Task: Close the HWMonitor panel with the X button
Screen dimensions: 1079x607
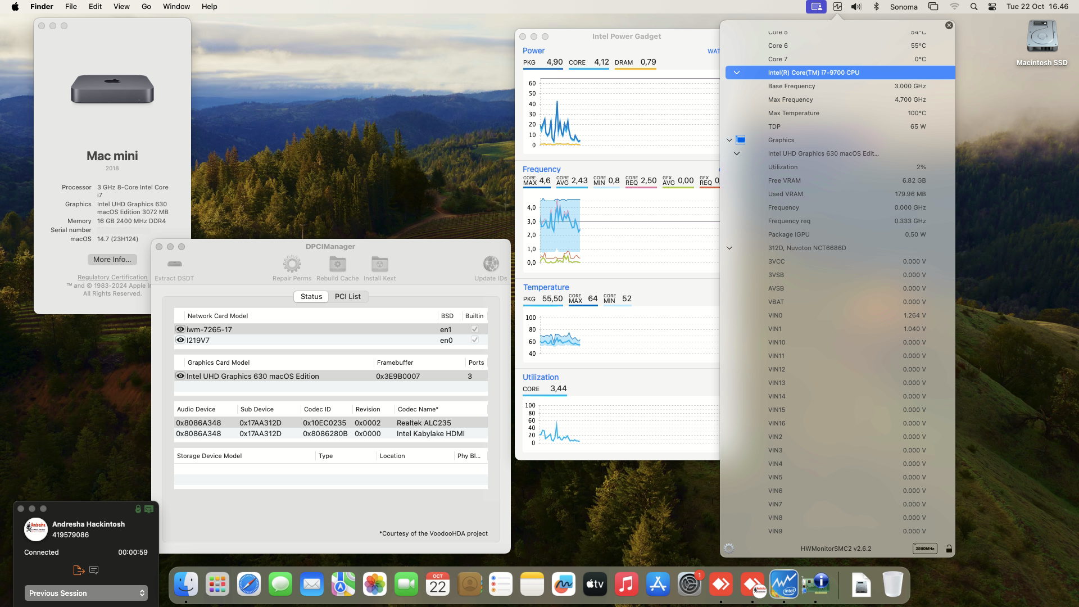Action: 949,25
